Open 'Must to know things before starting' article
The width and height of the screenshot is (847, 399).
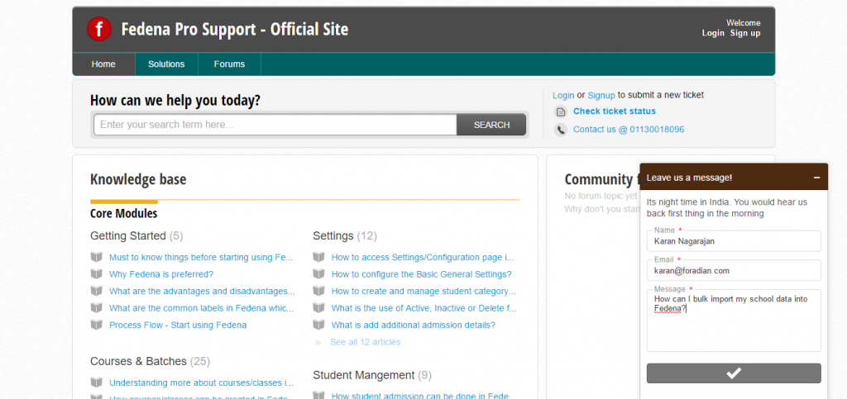tap(201, 257)
